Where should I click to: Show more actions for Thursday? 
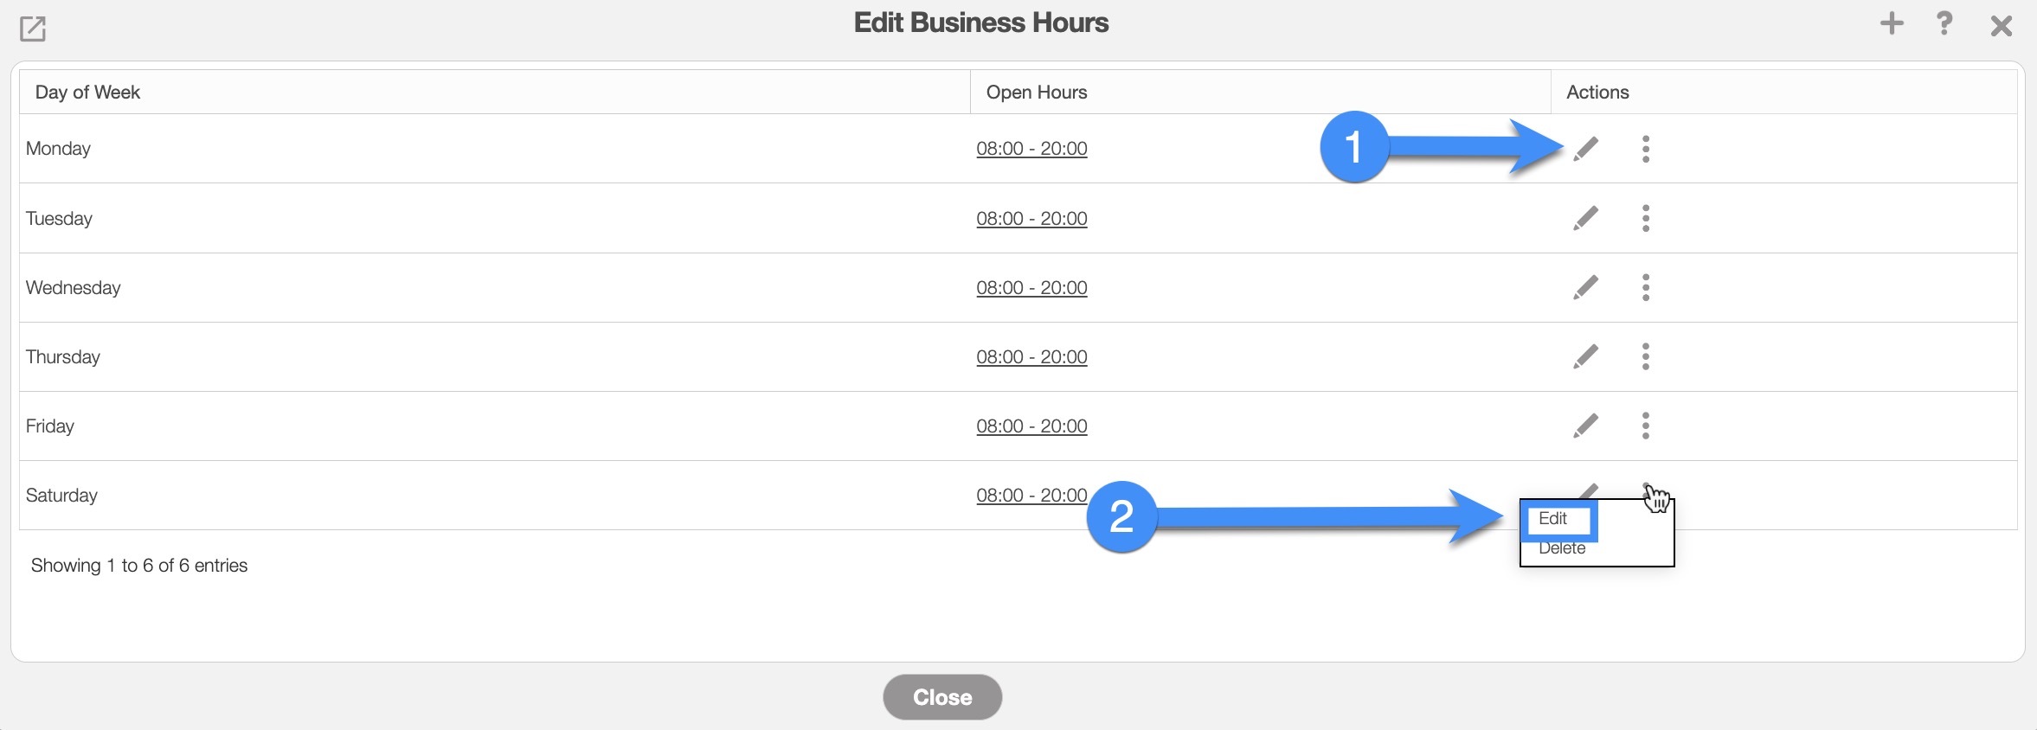(1645, 356)
